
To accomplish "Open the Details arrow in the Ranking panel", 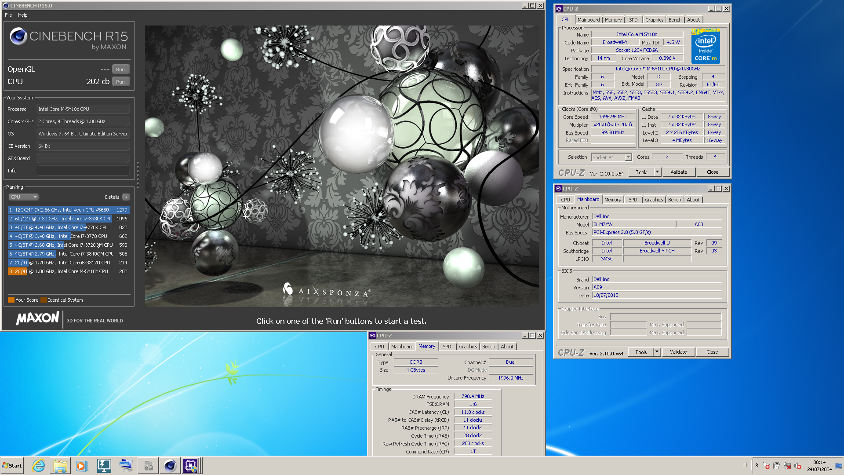I will (x=126, y=197).
